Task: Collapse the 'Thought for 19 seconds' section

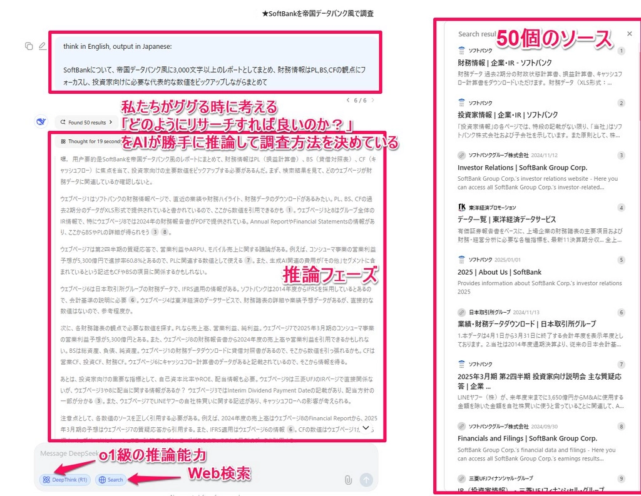Action: pyautogui.click(x=91, y=141)
